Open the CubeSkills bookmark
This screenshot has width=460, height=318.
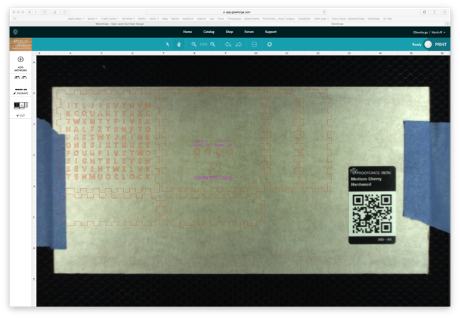[x=304, y=18]
